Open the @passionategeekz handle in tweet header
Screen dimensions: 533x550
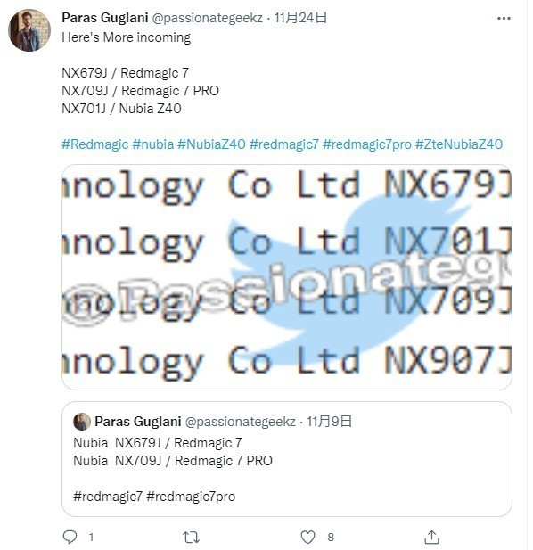(208, 18)
